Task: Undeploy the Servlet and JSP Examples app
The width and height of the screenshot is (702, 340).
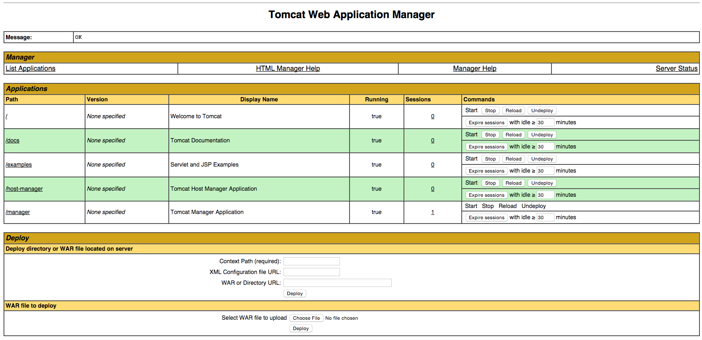Action: 542,159
